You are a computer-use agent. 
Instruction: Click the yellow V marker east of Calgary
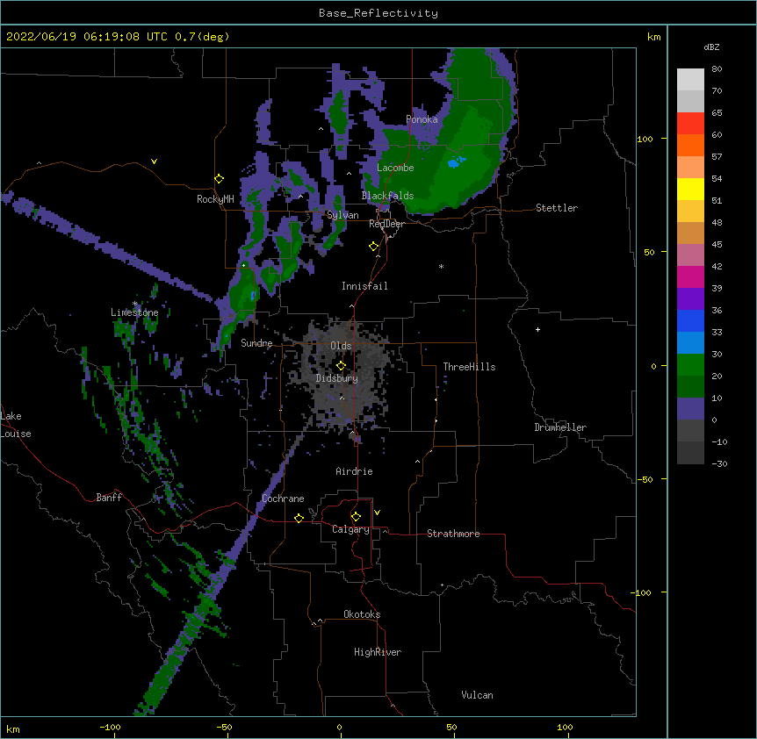coord(377,513)
